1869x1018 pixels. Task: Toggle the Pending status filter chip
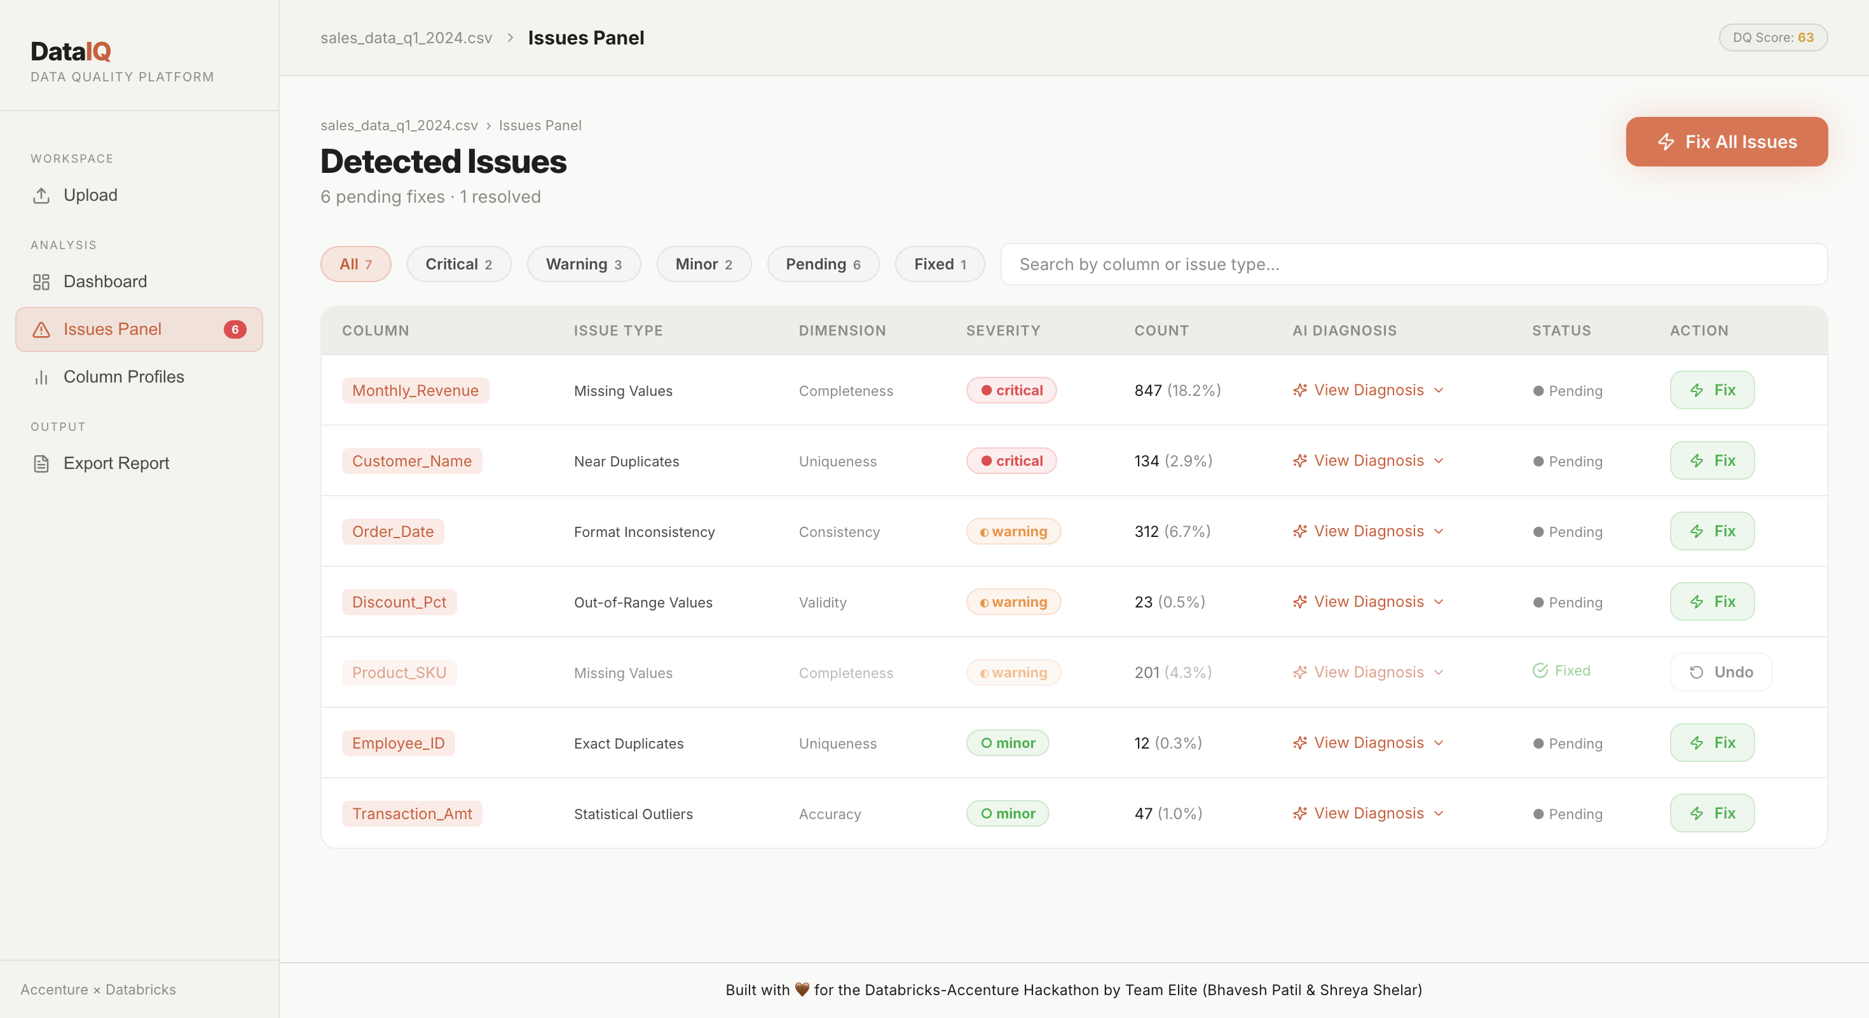(x=823, y=264)
